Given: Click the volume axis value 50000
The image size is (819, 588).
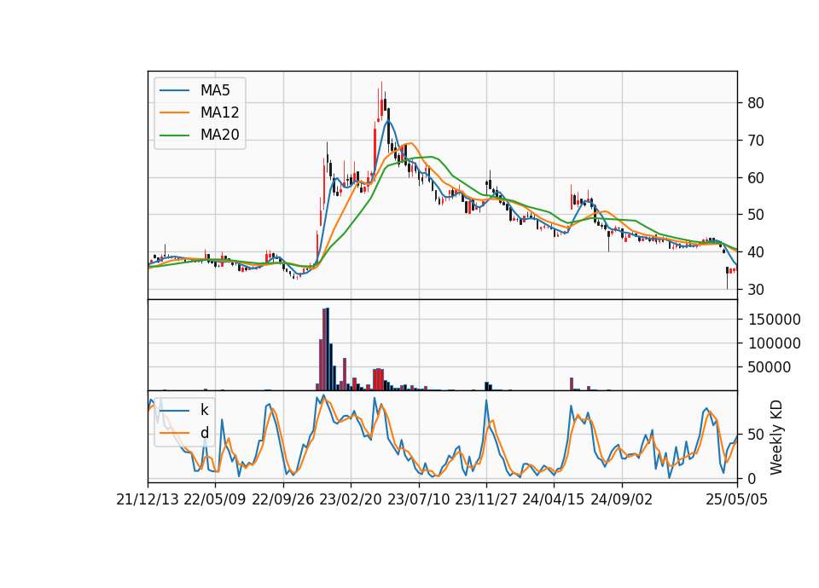Looking at the screenshot, I should coord(770,367).
